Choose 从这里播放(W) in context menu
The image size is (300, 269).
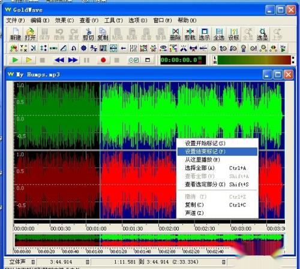tap(217, 159)
